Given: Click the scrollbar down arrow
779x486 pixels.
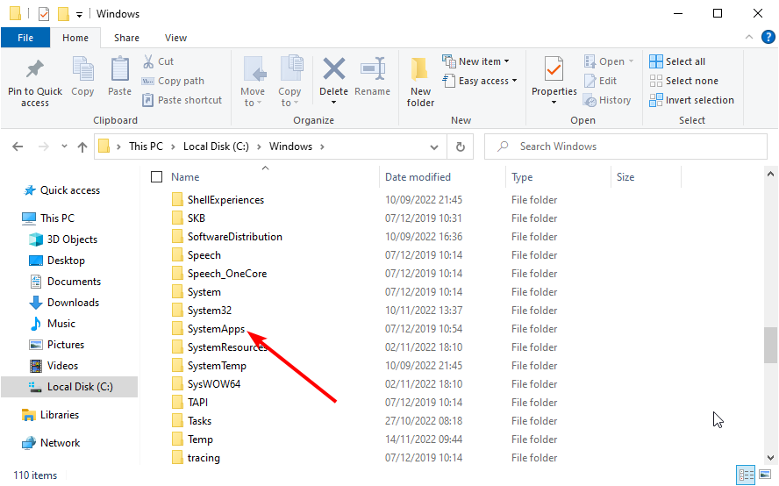Looking at the screenshot, I should tap(770, 458).
